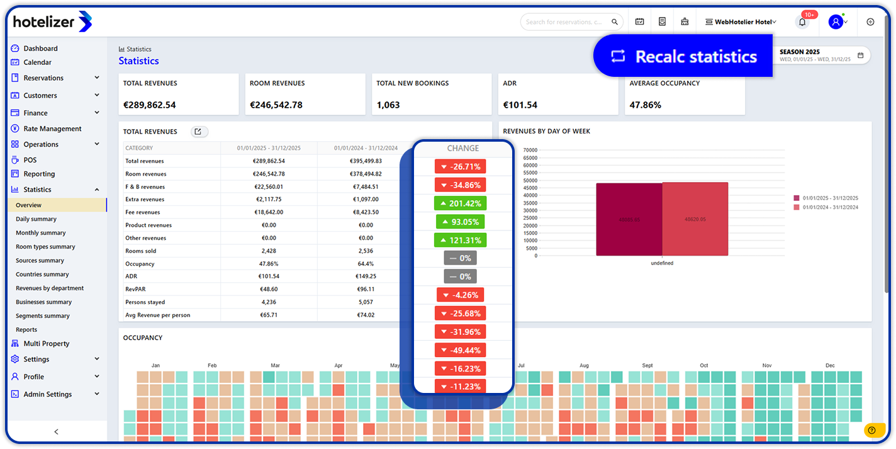This screenshot has height=449, width=896.
Task: Click the yellow help question mark icon
Action: [x=871, y=431]
